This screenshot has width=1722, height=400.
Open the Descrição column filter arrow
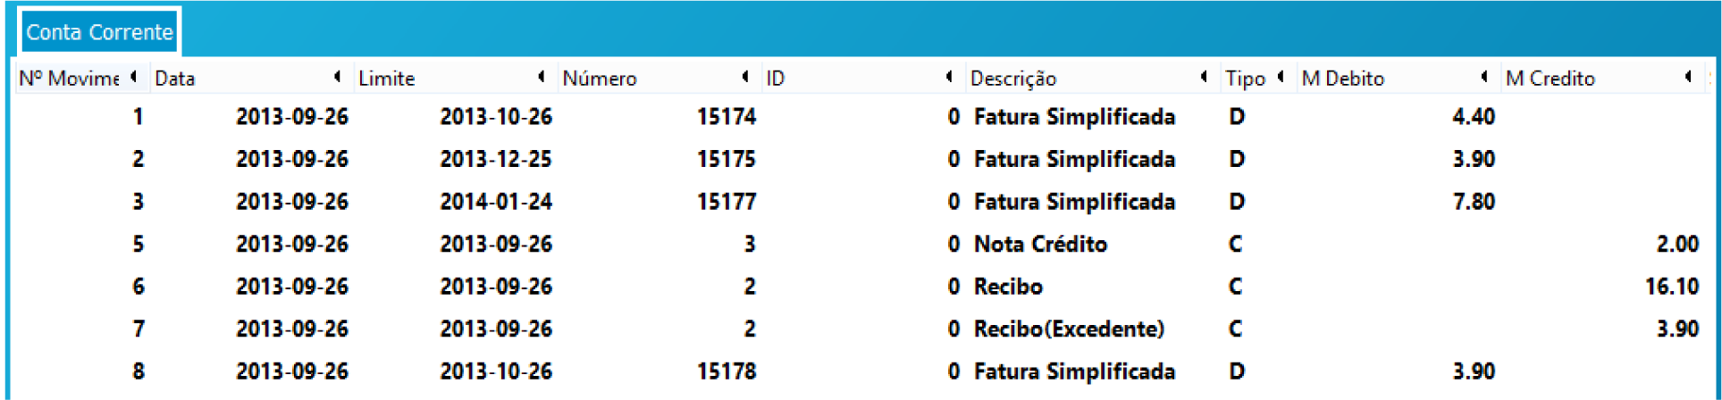click(x=1204, y=77)
